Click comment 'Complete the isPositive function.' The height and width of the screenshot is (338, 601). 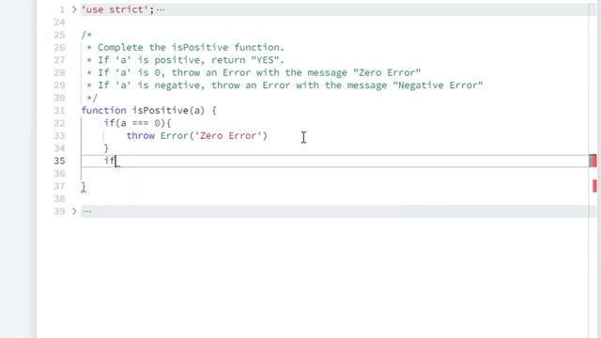(x=191, y=47)
